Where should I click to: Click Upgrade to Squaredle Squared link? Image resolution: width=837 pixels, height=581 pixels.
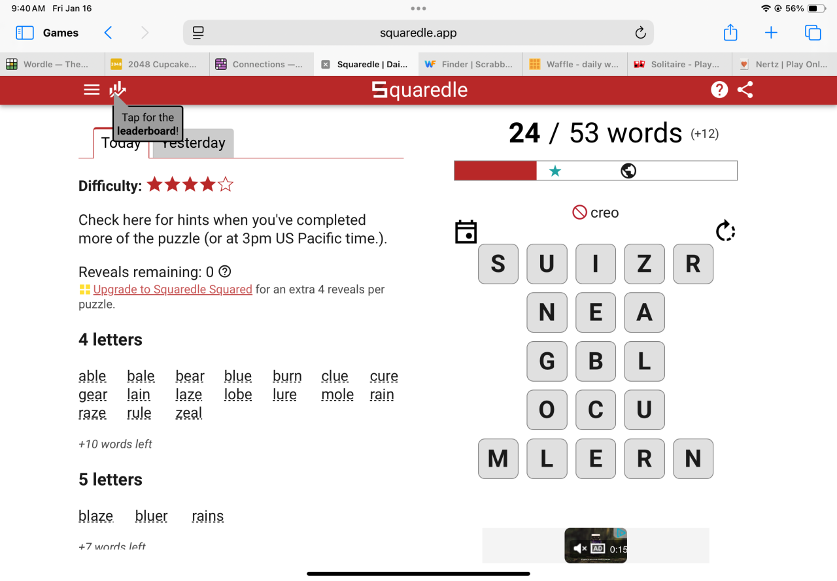coord(173,290)
